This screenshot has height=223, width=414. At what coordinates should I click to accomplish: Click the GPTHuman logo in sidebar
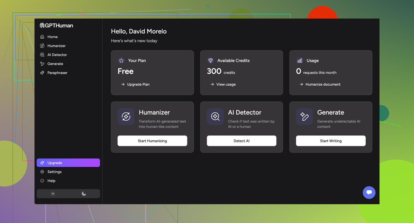pyautogui.click(x=56, y=26)
